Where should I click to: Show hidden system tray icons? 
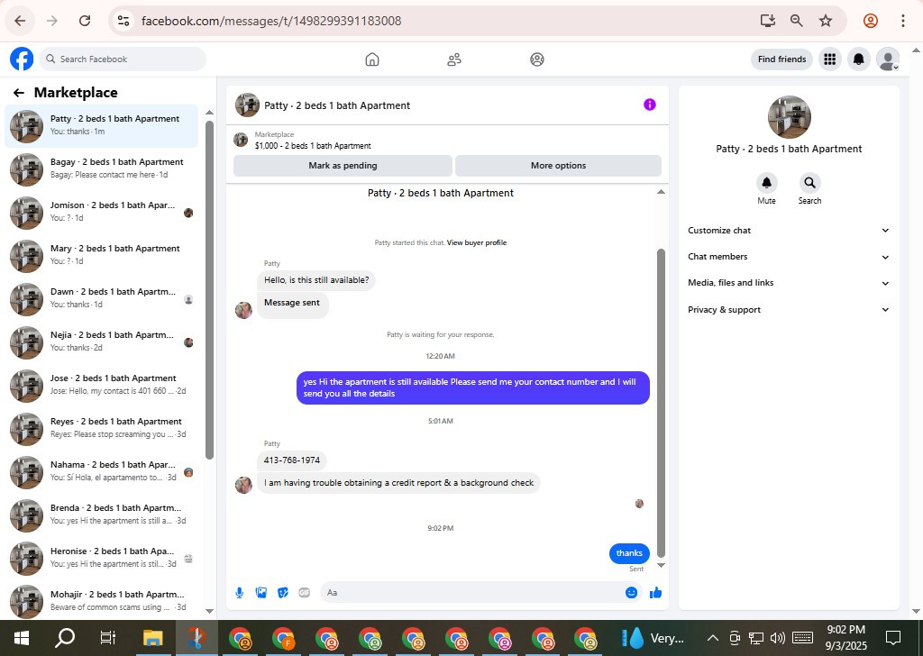712,638
